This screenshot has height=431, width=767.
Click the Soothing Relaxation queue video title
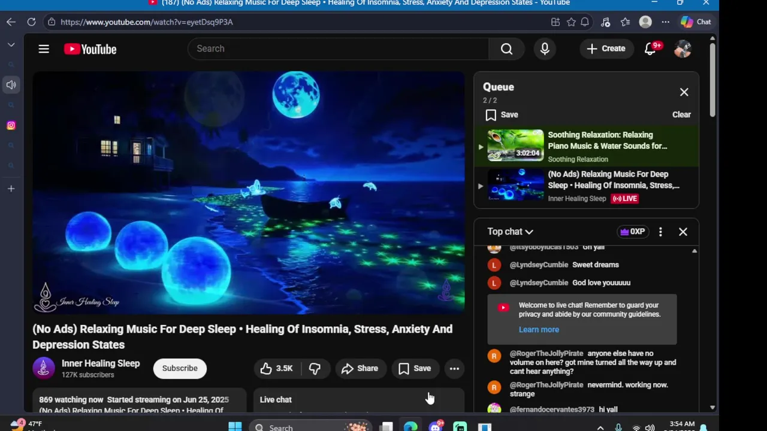(x=608, y=140)
